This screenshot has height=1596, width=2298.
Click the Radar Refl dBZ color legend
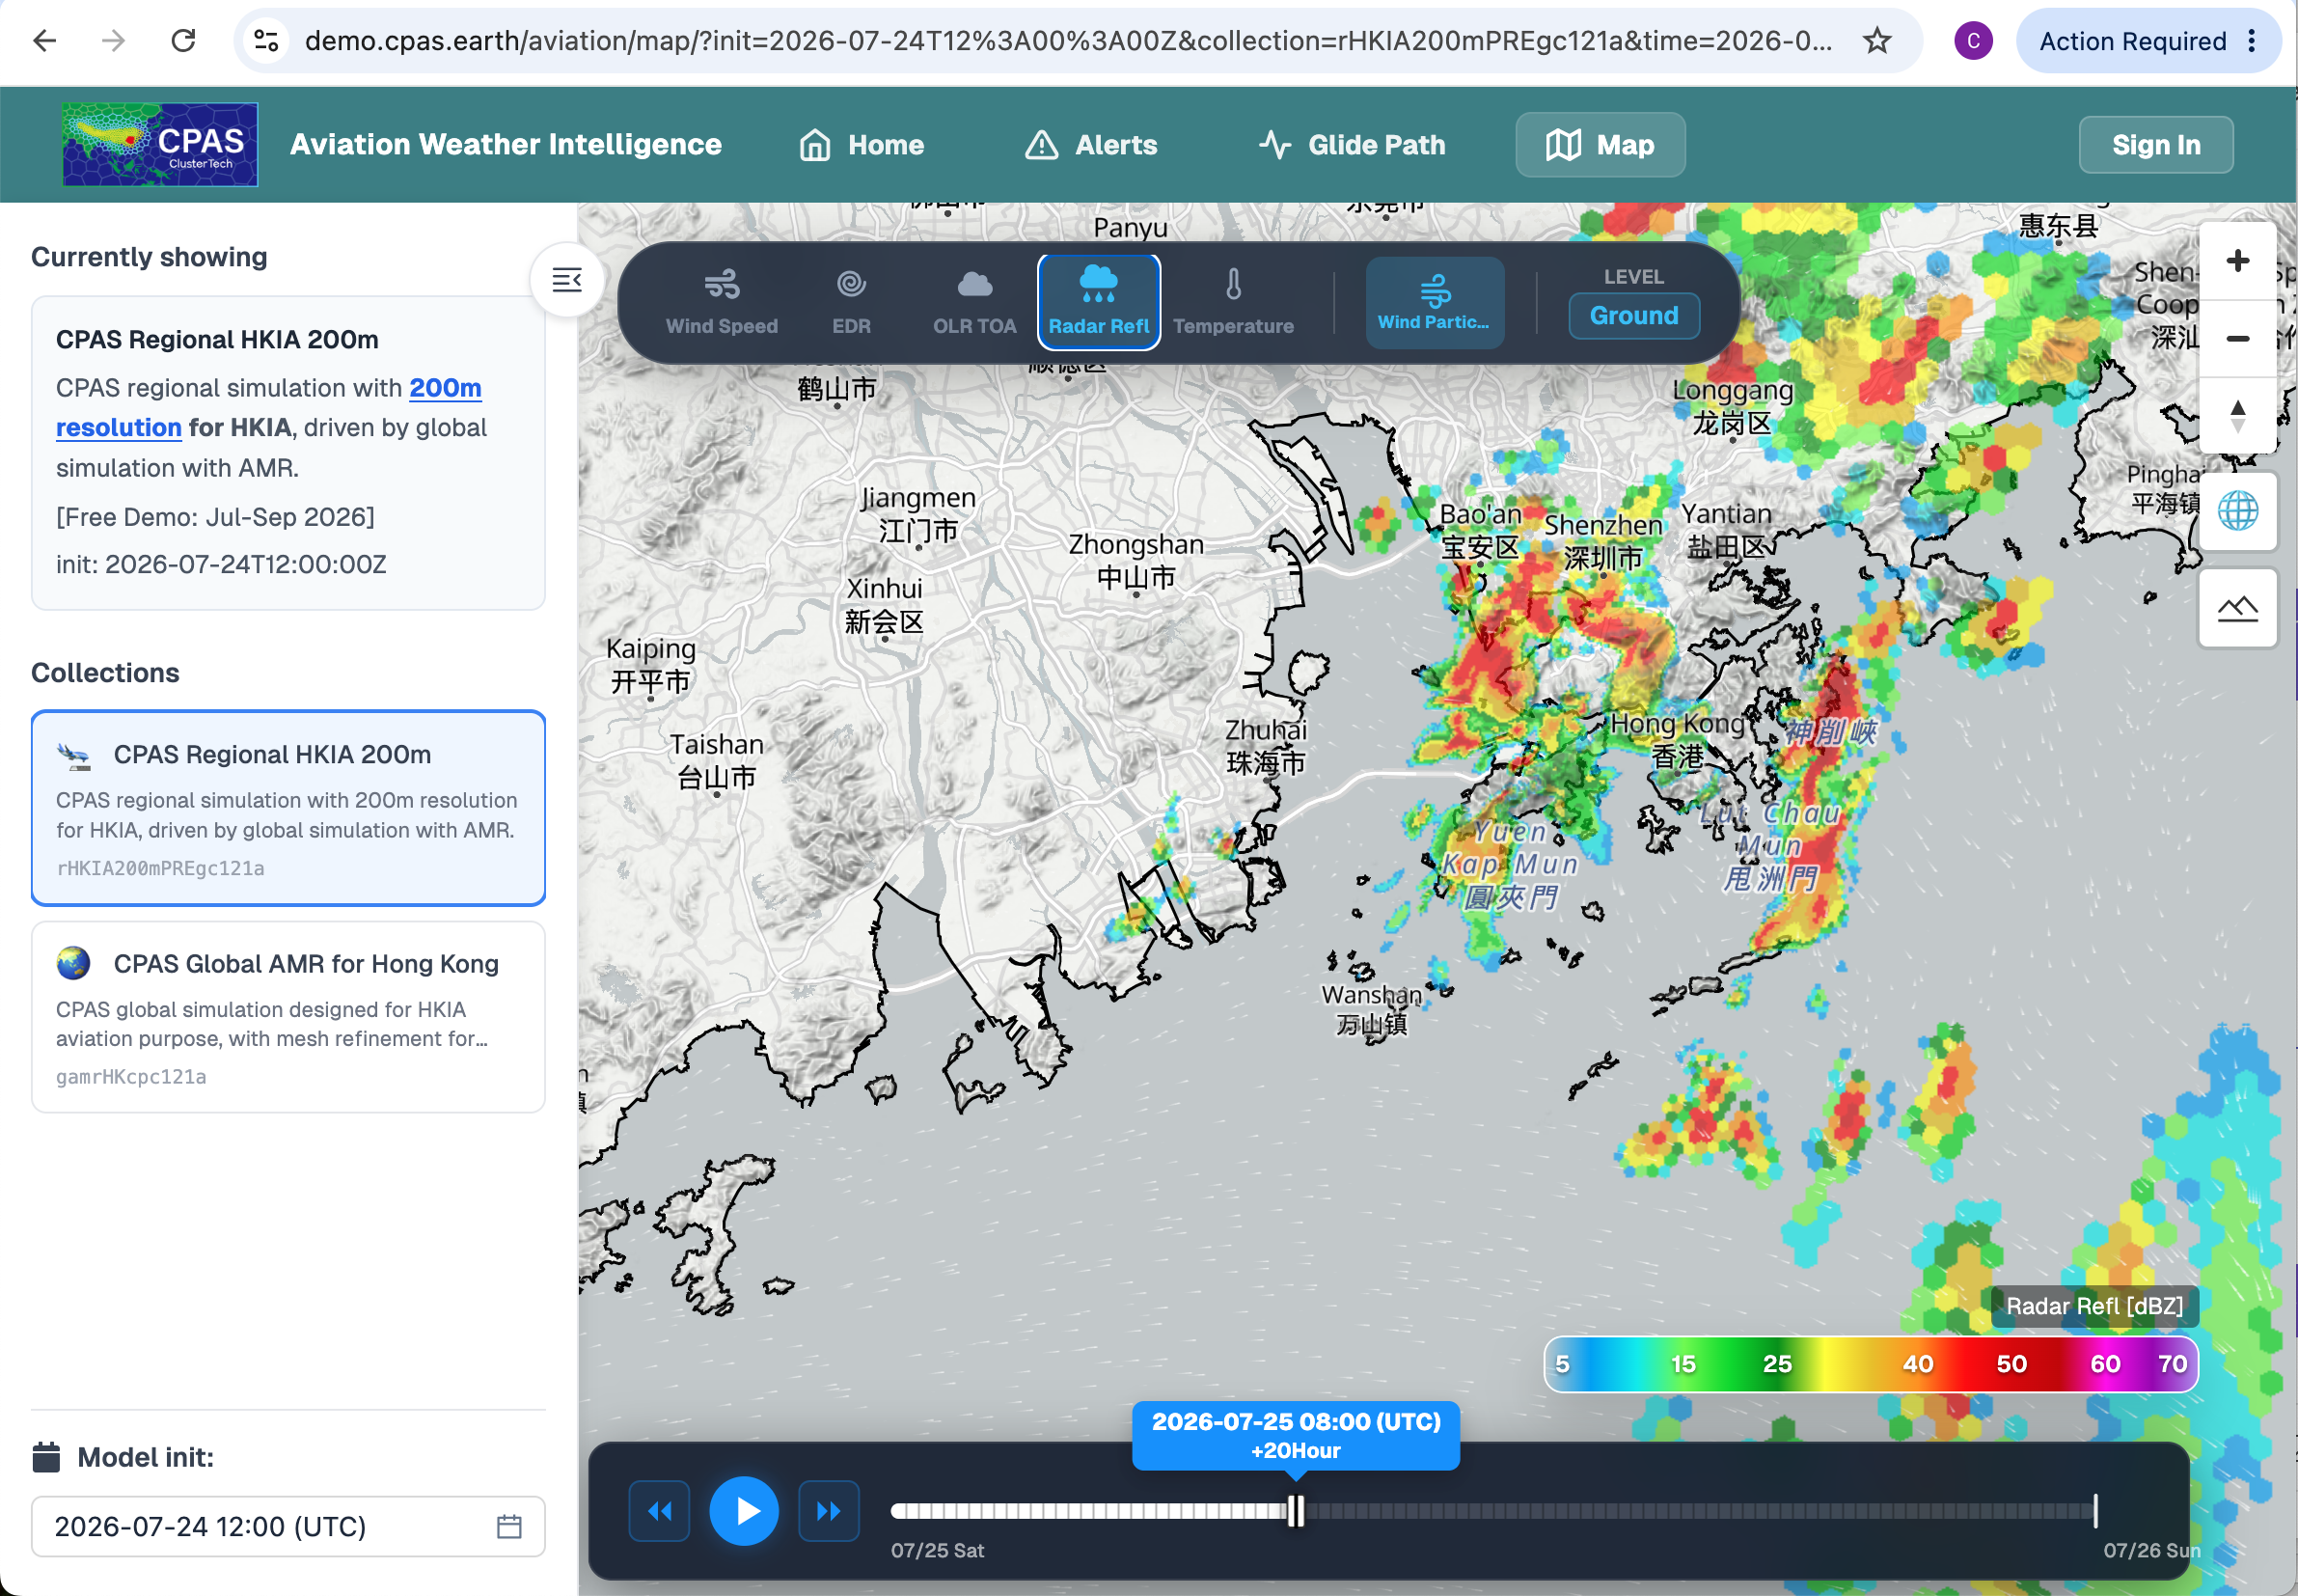[x=1871, y=1364]
